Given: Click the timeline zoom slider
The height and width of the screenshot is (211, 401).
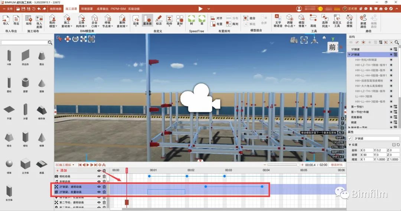Looking at the screenshot, I should [283, 165].
